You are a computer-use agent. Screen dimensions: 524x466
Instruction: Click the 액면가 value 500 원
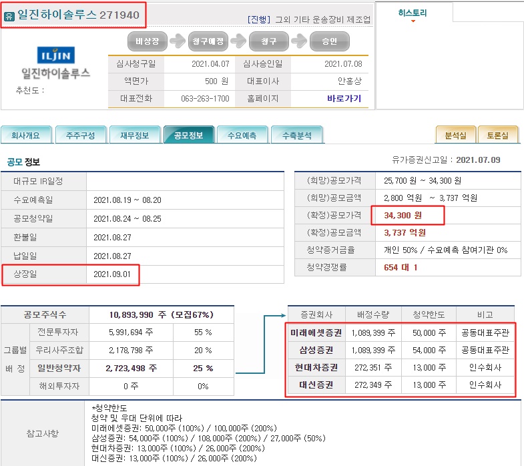click(216, 81)
